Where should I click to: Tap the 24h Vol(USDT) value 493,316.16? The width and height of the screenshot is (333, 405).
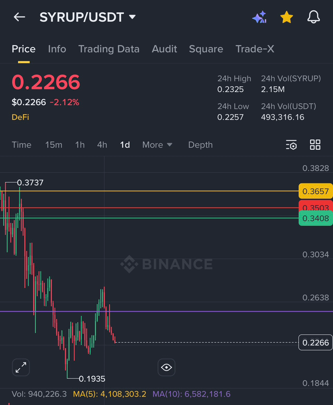(x=282, y=117)
